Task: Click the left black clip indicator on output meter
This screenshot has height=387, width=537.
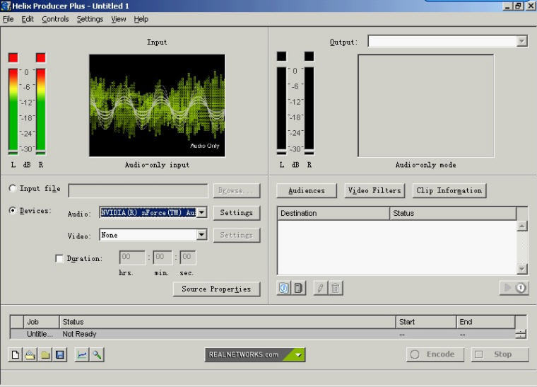Action: click(281, 56)
